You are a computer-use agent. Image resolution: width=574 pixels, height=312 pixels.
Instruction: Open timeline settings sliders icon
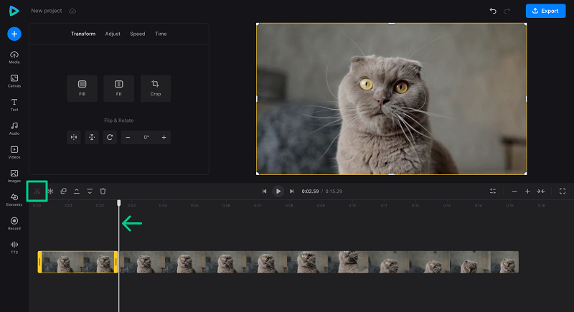coord(493,192)
